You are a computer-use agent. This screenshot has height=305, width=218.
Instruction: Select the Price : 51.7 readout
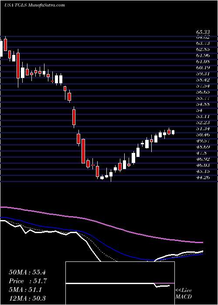(27, 281)
